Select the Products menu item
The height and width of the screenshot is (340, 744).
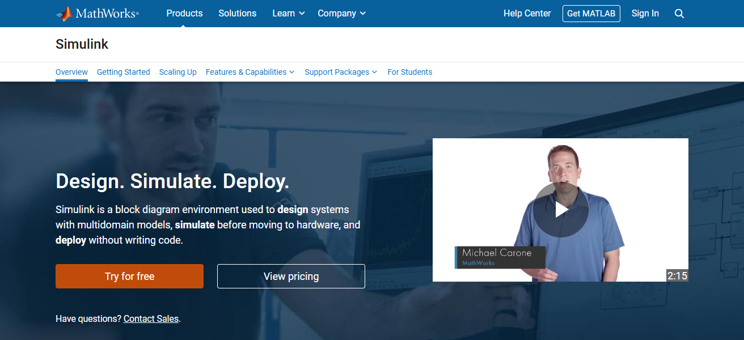click(x=184, y=13)
